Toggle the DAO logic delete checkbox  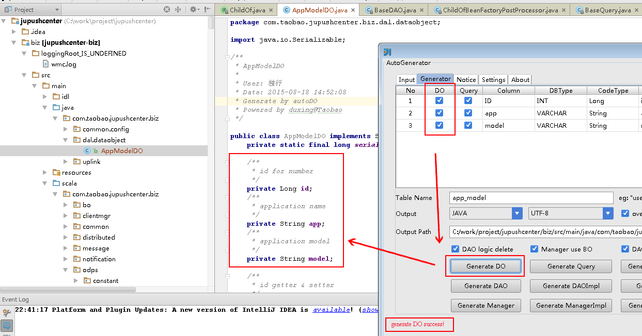pyautogui.click(x=456, y=249)
